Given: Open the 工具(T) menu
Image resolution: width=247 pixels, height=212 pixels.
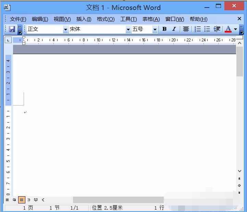Looking at the screenshot, I should pyautogui.click(x=128, y=19).
